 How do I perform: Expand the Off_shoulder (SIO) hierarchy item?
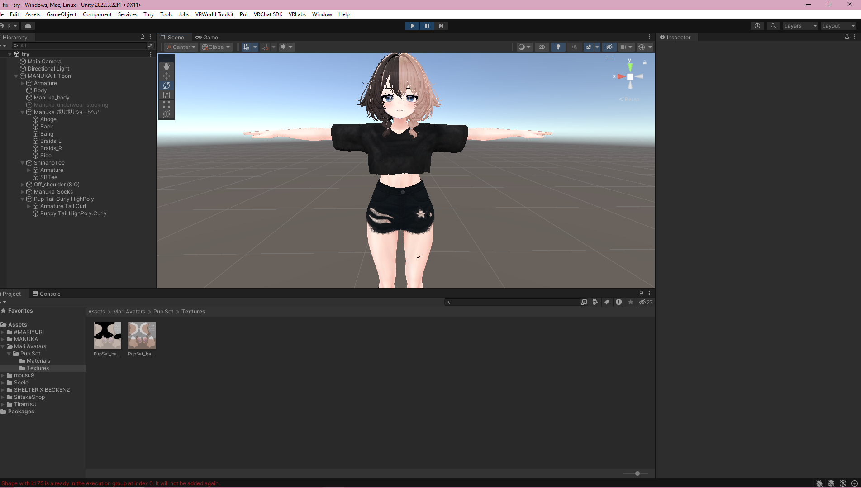(23, 185)
